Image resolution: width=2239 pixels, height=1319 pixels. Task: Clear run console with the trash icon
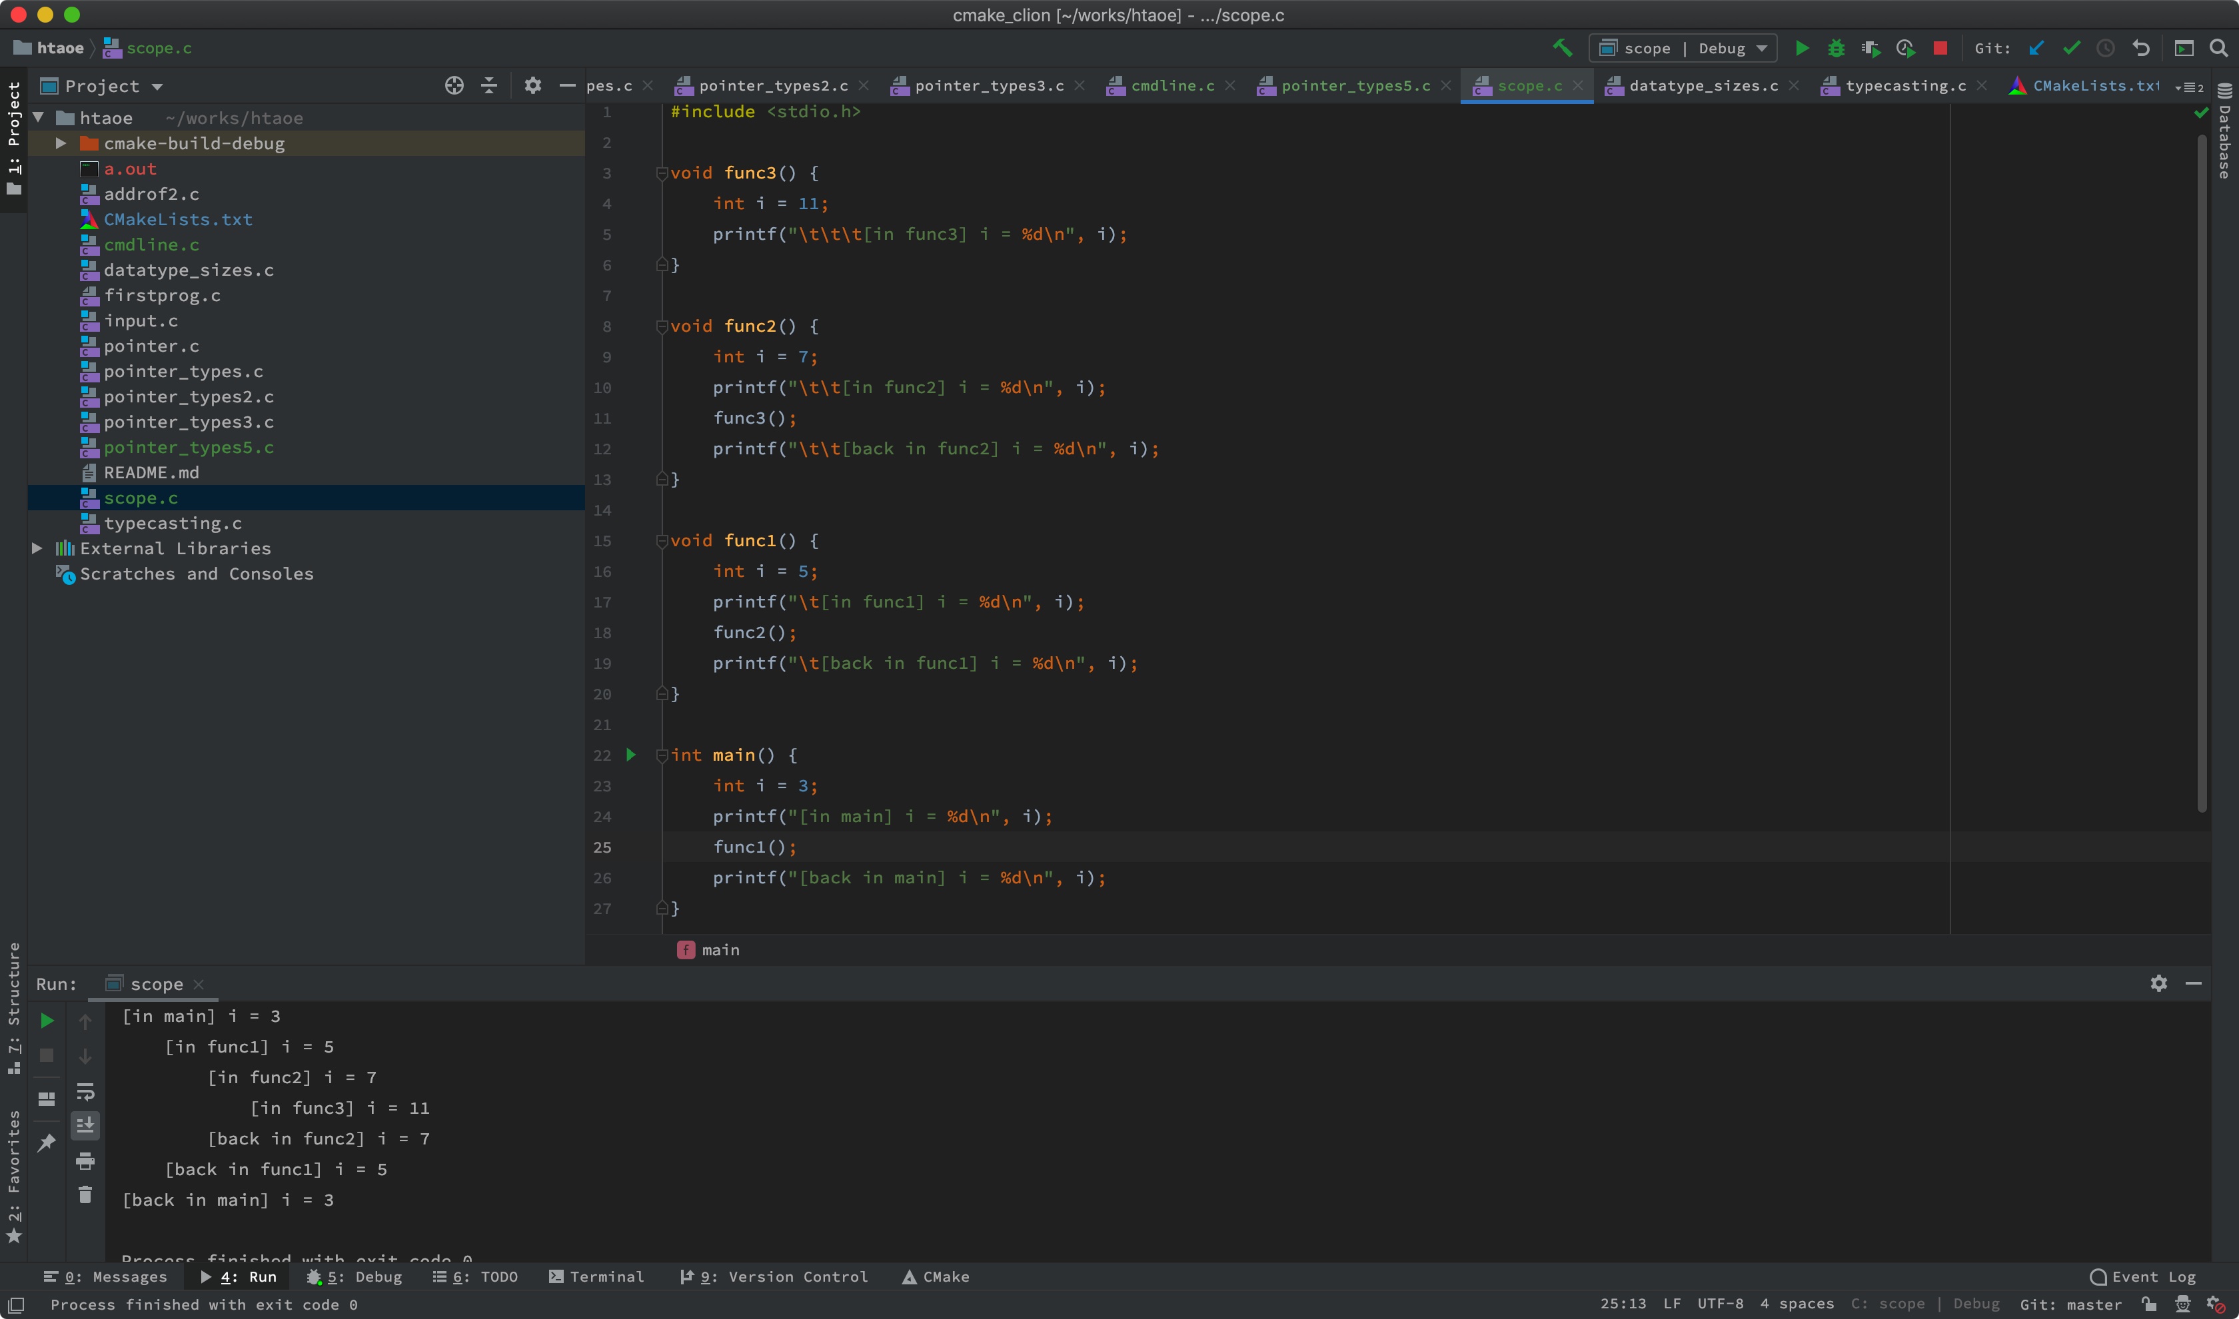click(x=85, y=1194)
